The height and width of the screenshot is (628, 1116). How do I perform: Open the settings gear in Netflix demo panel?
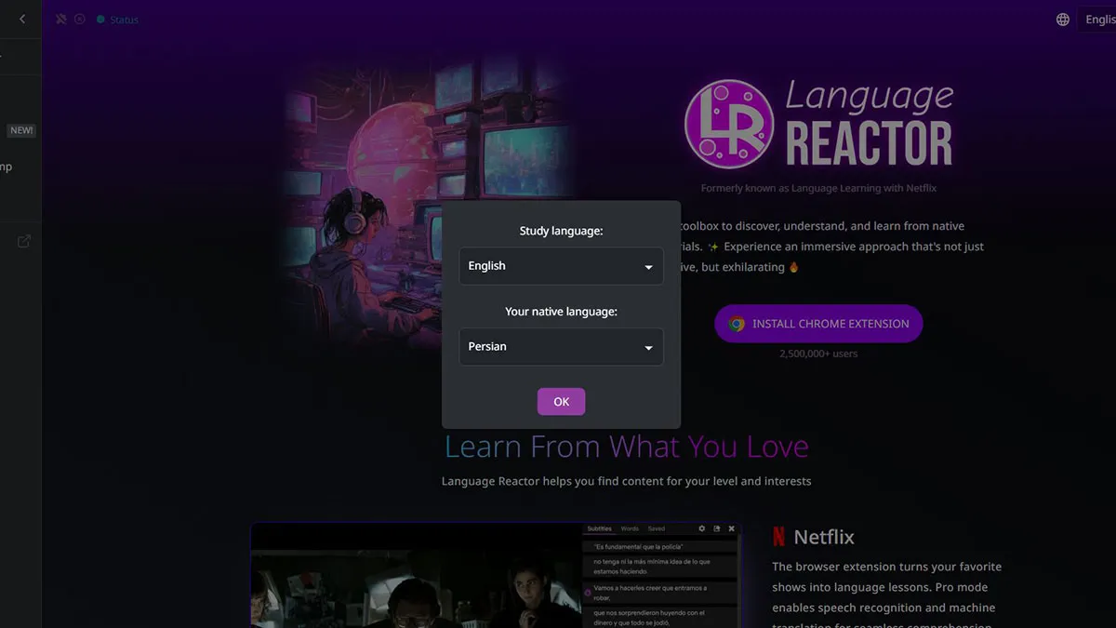(x=702, y=528)
